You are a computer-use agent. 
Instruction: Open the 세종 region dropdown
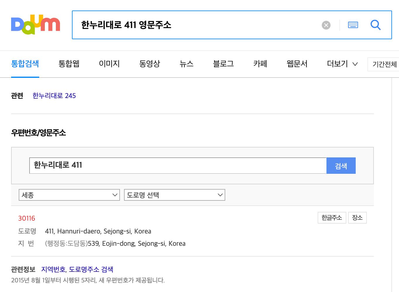(69, 195)
